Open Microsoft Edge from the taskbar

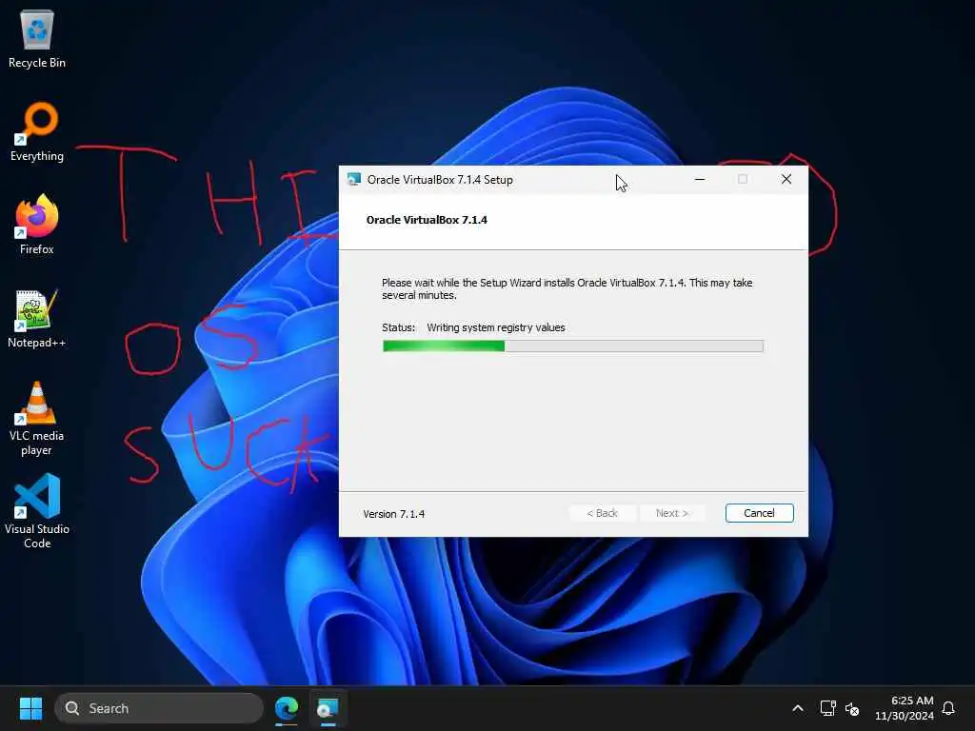coord(287,708)
